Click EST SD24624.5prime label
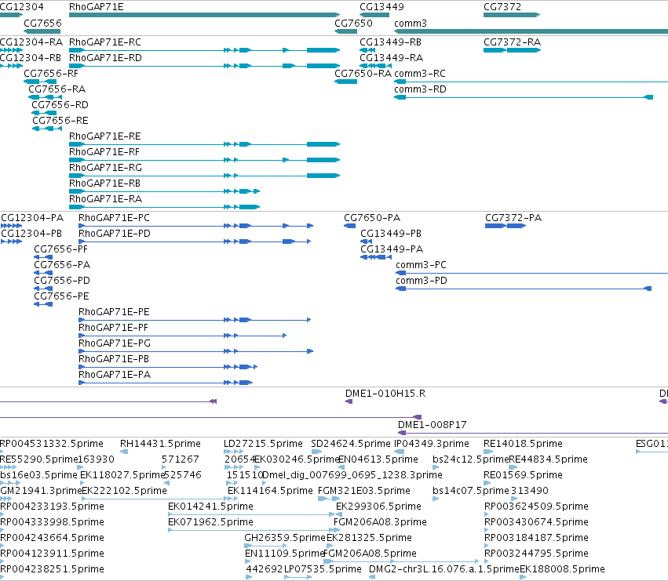 (350, 444)
